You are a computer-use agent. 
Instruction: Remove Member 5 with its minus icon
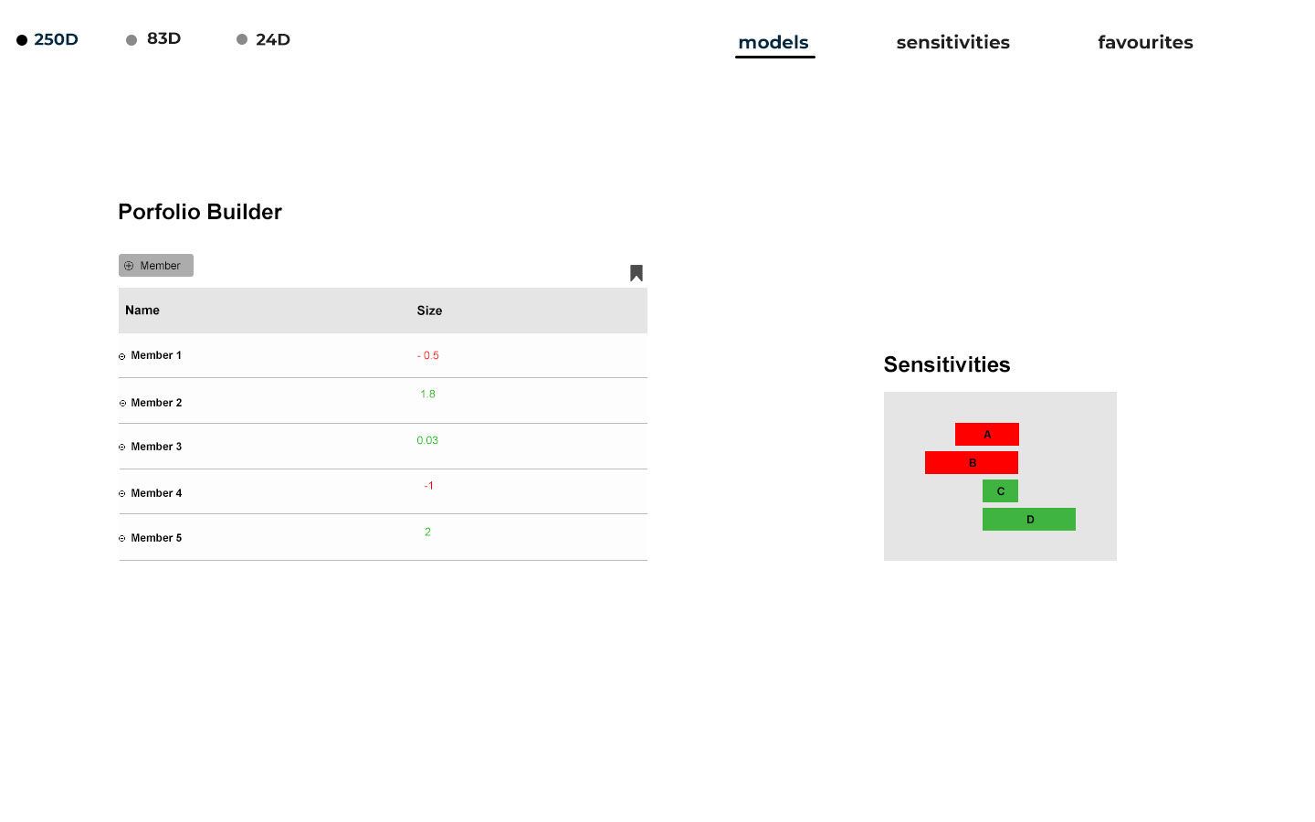point(122,539)
